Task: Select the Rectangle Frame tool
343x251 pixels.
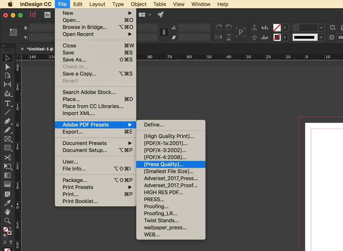Action: 8,139
